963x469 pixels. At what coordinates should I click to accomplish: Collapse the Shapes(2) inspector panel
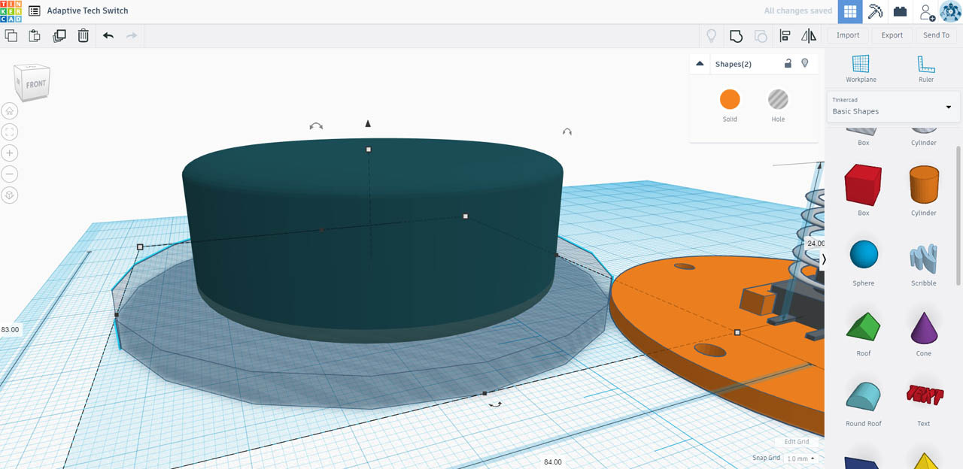[699, 63]
